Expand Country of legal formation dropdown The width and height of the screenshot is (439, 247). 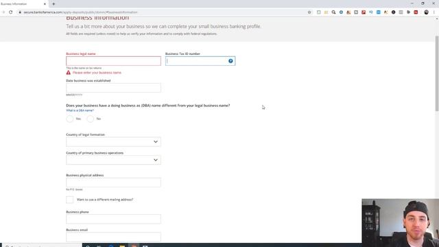coord(113,142)
